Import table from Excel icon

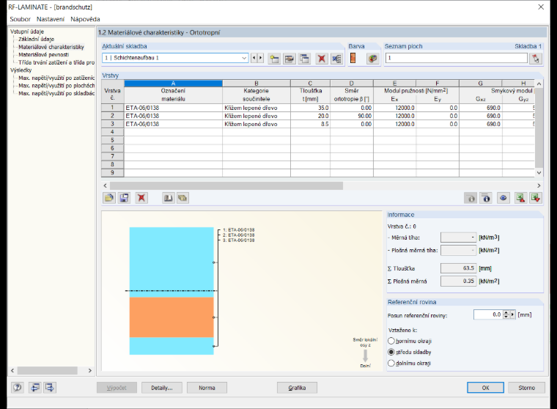click(536, 198)
